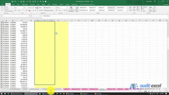Apply Italic formatting
Viewport: 169px width, 95px height.
(17, 11)
